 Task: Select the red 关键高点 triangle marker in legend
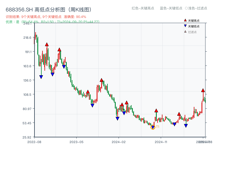coord(185,20)
